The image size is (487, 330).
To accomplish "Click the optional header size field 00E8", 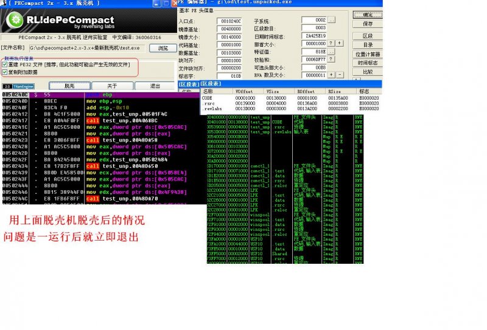I will click(314, 67).
